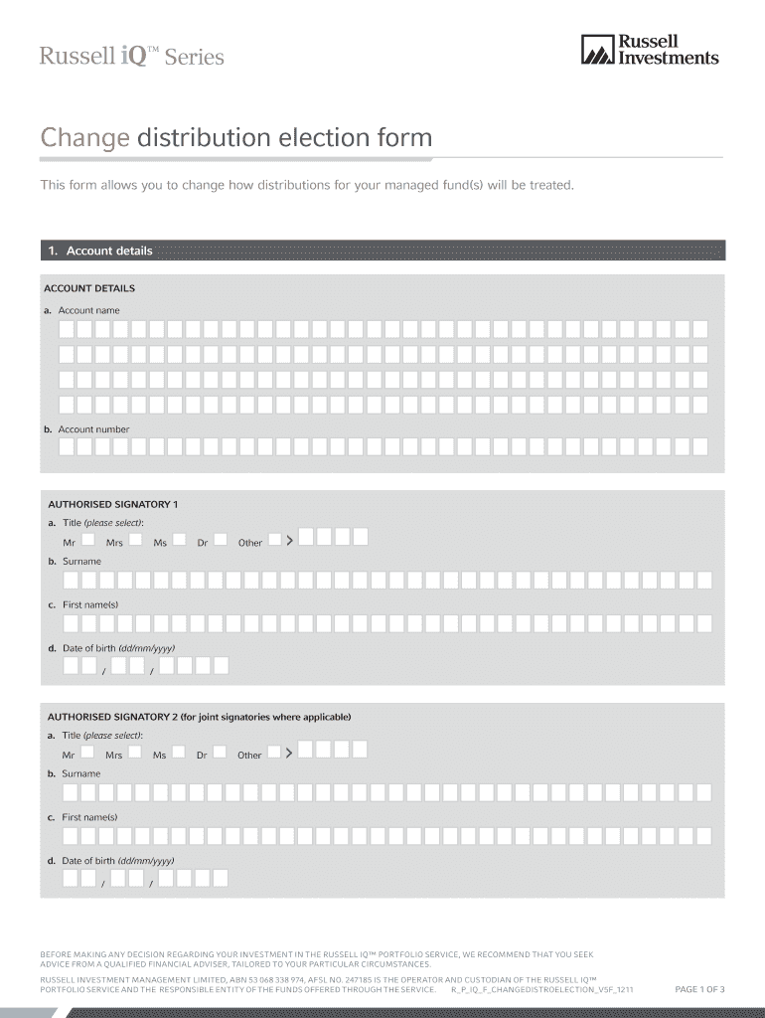This screenshot has width=765, height=1018.
Task: Tick the Mr checkbox for Authorised Signatory 1
Action: [x=88, y=540]
